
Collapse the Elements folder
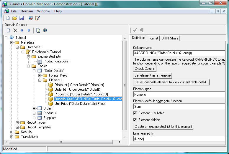[x=40, y=80]
